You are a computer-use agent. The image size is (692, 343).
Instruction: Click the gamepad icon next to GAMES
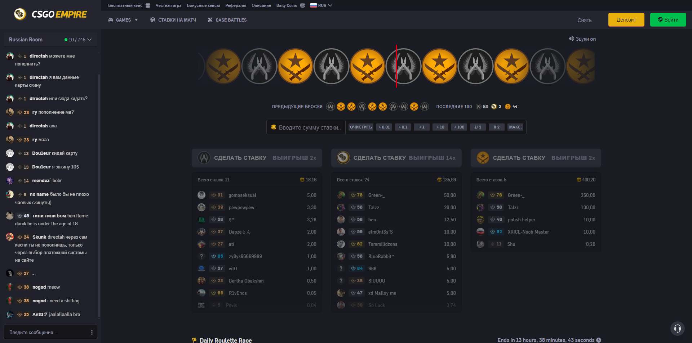[x=111, y=20]
